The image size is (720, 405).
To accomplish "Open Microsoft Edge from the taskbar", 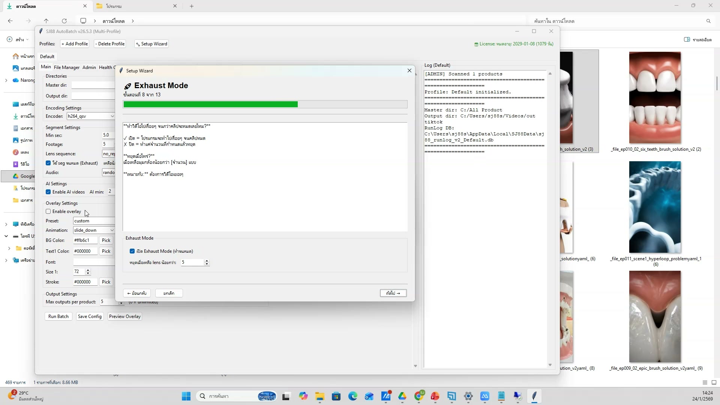I will [x=352, y=396].
